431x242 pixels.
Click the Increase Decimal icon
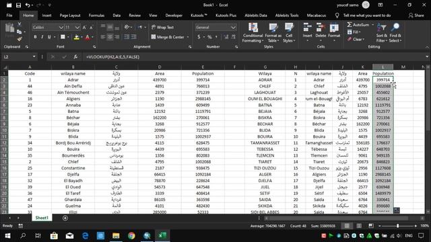pyautogui.click(x=226, y=37)
